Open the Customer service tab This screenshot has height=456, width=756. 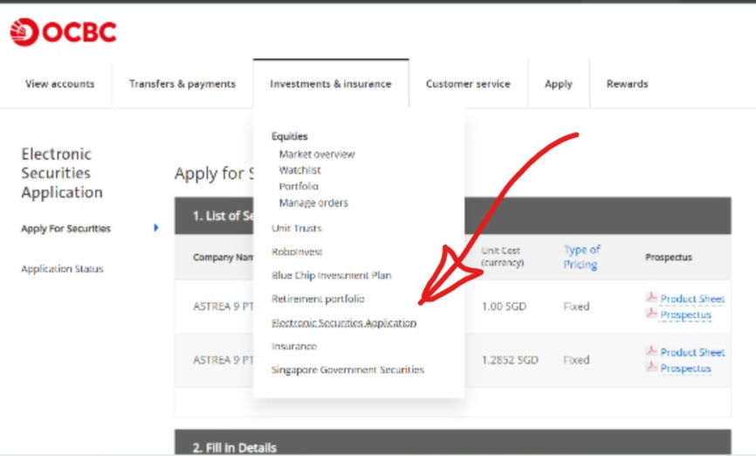(468, 84)
